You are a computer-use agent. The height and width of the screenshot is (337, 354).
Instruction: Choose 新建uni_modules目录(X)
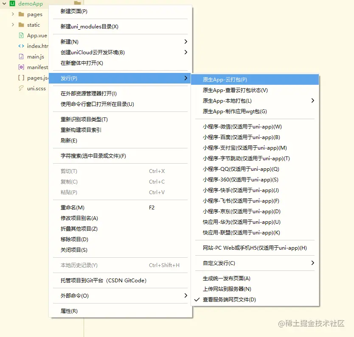click(x=120, y=27)
